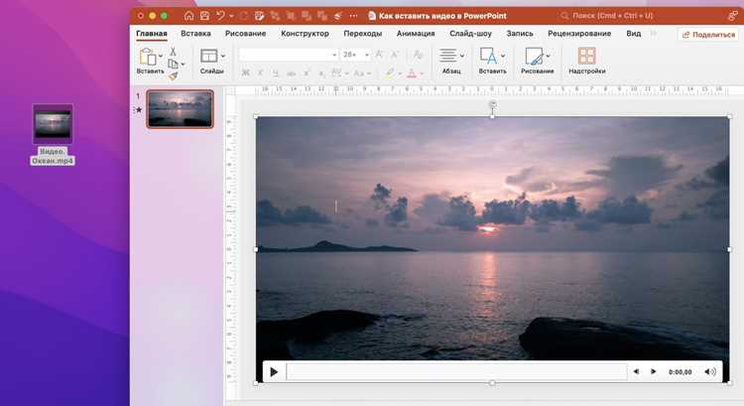Open the Надстройки add-ins button
The width and height of the screenshot is (744, 406).
click(x=587, y=61)
